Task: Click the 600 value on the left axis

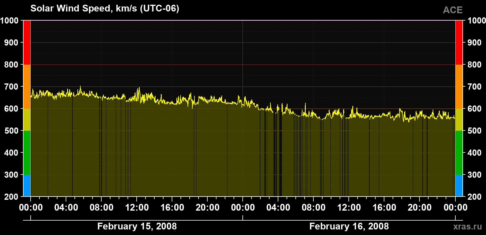Action: tap(11, 109)
